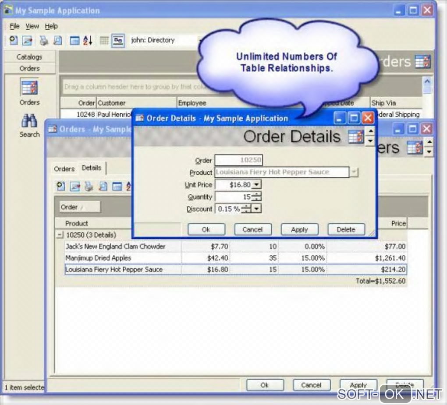
Task: Click print icon in Details tab toolbar
Action: (89, 187)
